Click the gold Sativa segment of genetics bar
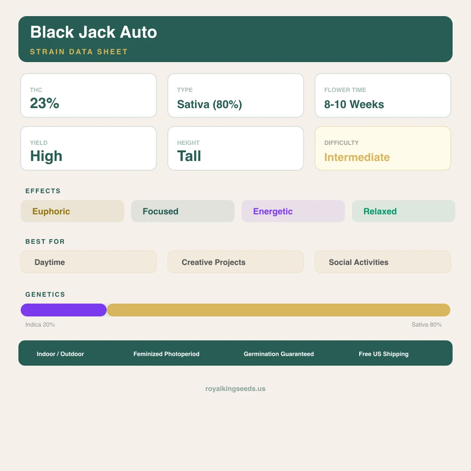This screenshot has width=471, height=471. pyautogui.click(x=278, y=310)
